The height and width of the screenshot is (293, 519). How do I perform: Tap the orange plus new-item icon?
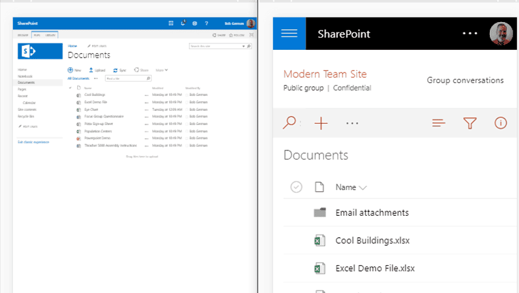(320, 123)
